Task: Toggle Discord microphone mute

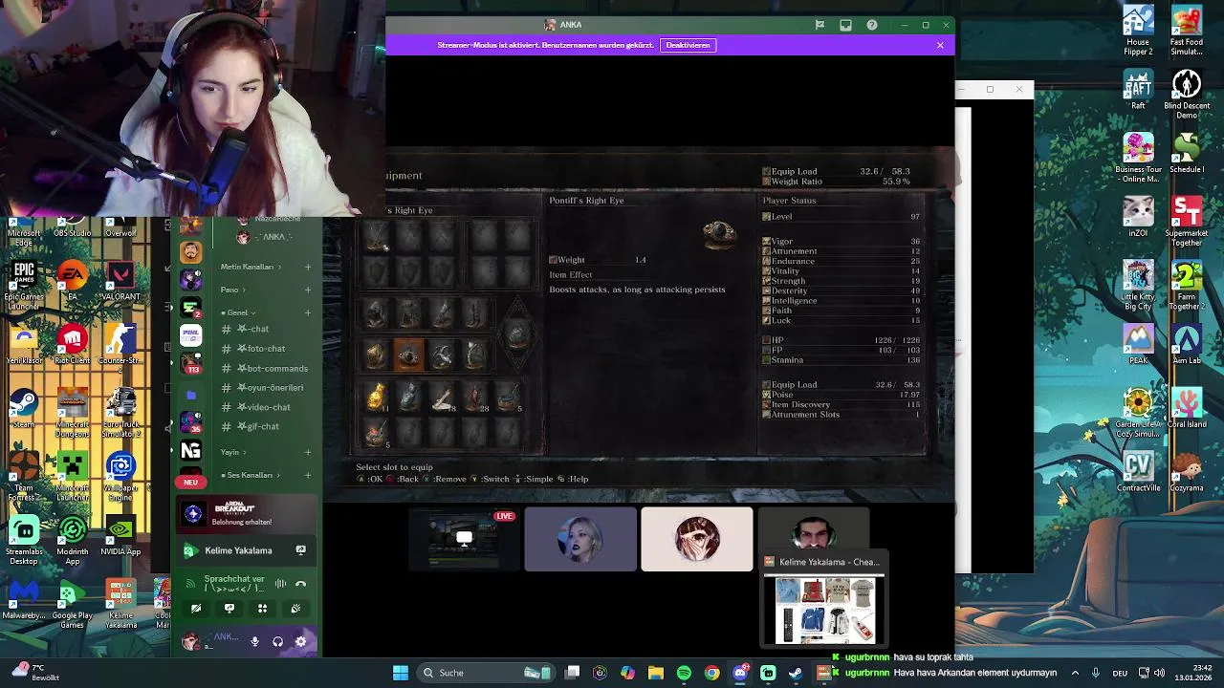Action: tap(254, 642)
